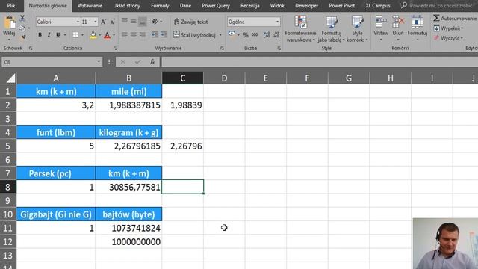
Task: Open the font color dropdown arrow
Action: pos(114,35)
